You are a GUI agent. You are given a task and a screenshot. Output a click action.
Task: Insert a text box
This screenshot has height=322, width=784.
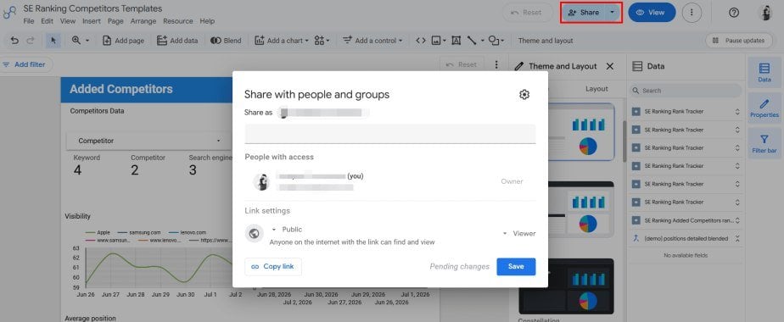coord(456,41)
